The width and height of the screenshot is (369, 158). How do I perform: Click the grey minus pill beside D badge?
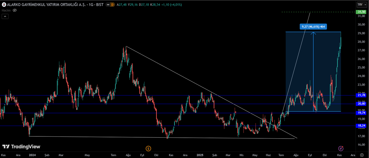click(107, 5)
